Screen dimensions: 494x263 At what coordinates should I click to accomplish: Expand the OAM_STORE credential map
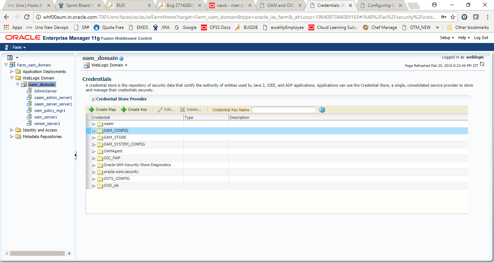(x=94, y=138)
